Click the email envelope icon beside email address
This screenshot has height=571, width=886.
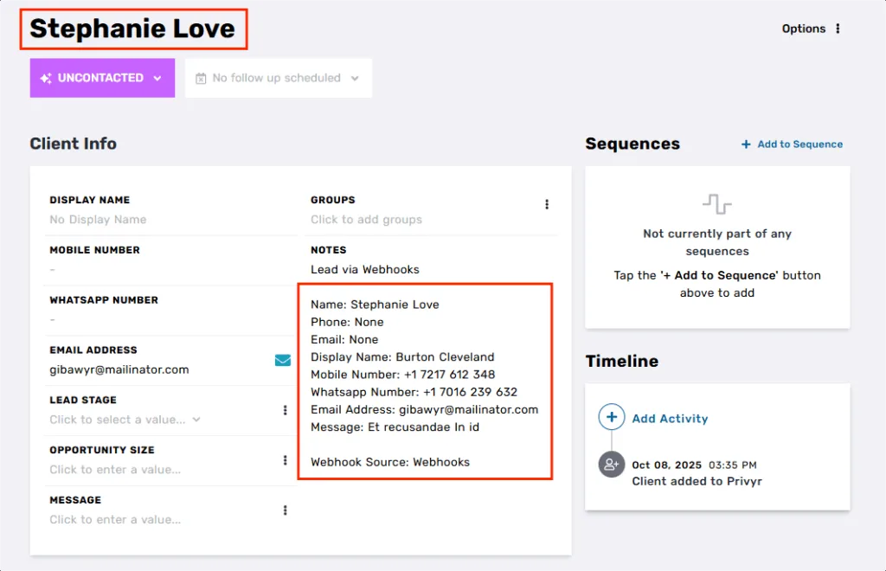283,360
